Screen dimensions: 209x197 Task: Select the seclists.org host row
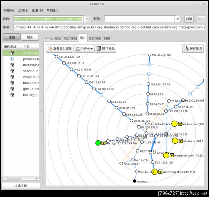(x=21, y=53)
